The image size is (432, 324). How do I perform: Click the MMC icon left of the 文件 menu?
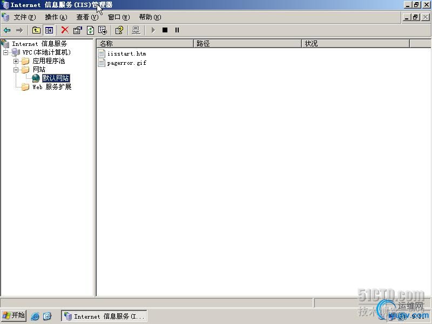click(5, 17)
